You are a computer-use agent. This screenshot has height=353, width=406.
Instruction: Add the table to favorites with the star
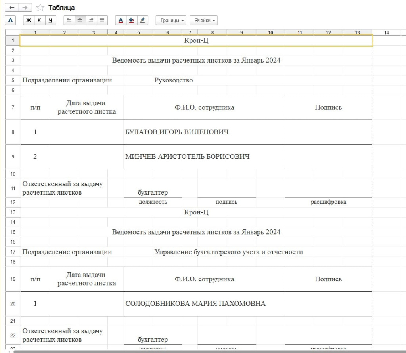40,8
